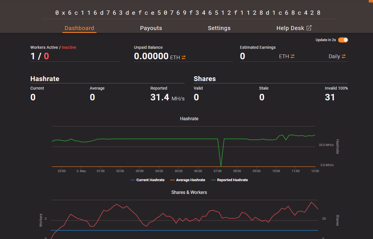373x239 pixels.
Task: Click the 12:00 marker on Hashrate chart
Action: point(315,171)
